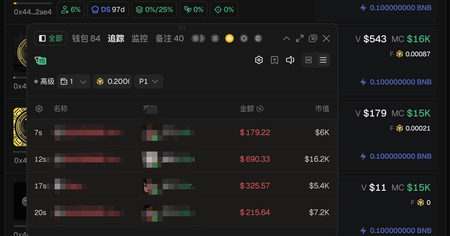Click the bookmark-remove icon beside the speaker
Image resolution: width=450 pixels, height=236 pixels.
click(x=274, y=60)
